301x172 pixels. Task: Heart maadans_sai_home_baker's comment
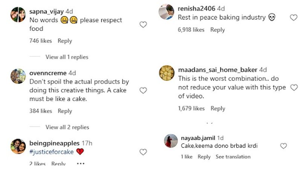[x=294, y=87]
